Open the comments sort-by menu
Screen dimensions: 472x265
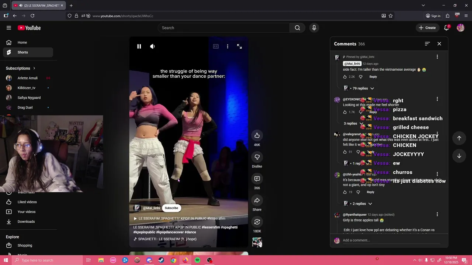(427, 44)
